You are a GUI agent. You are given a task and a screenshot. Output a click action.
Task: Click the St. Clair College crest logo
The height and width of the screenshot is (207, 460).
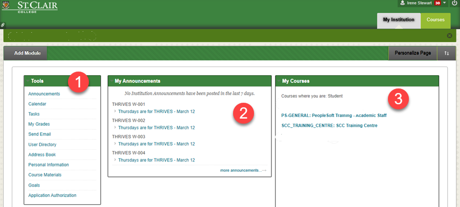point(6,6)
